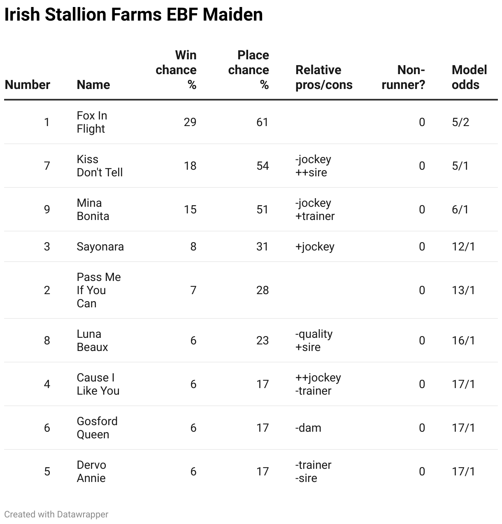Screen dimensions: 502x524
Task: Select the Fox In Flight name cell
Action: point(92,122)
